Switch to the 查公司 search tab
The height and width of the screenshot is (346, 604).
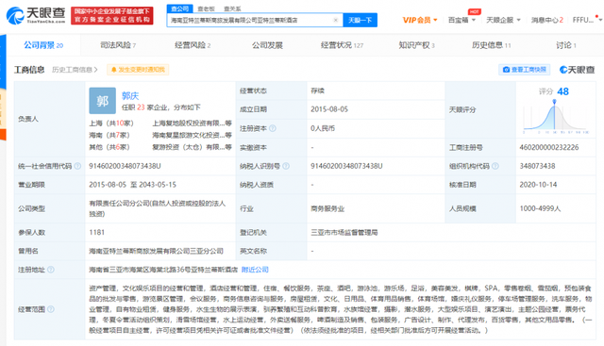click(180, 8)
